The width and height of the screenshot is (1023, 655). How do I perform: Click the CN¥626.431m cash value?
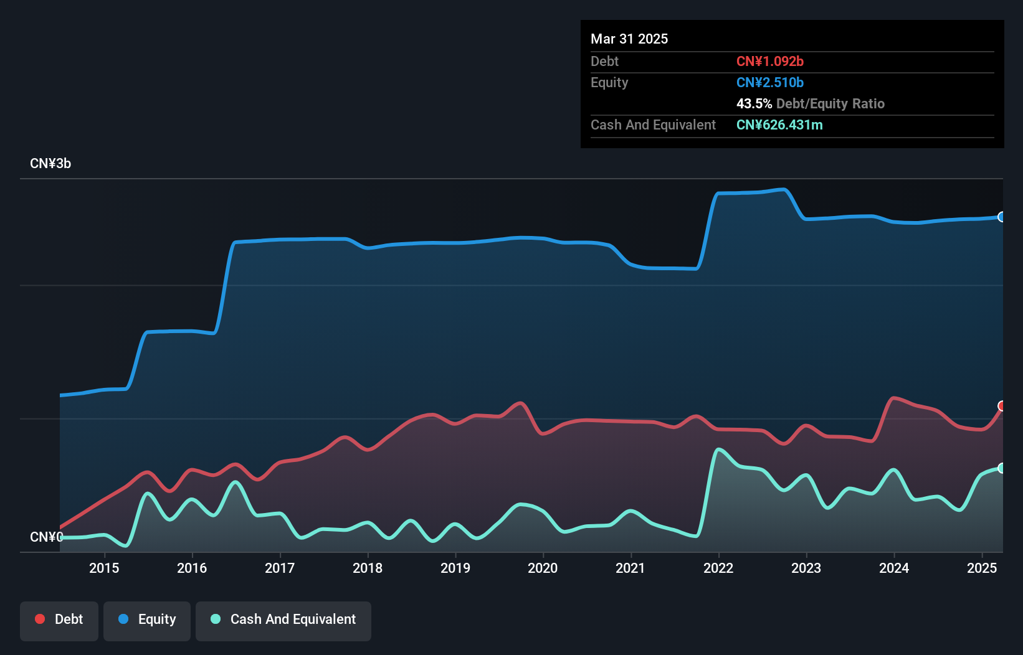pyautogui.click(x=779, y=125)
